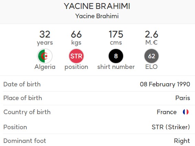Click the France country of birth text
This screenshot has width=195, height=146.
coord(167,112)
